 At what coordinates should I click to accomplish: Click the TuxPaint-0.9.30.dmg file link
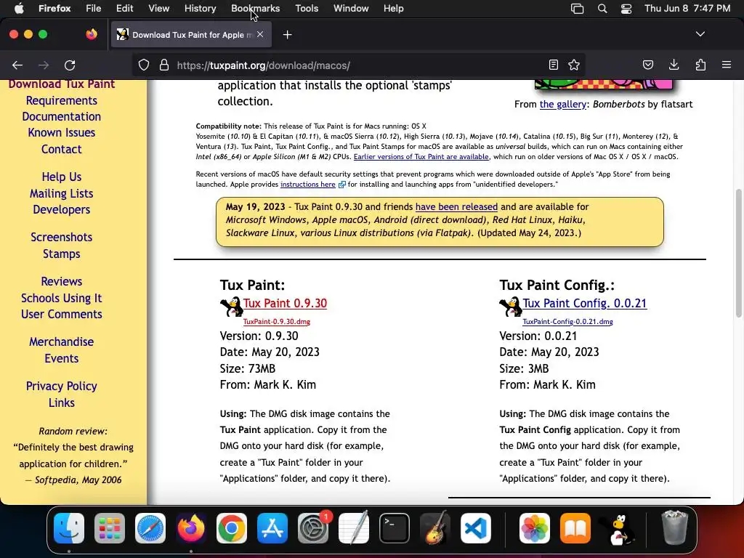coord(277,322)
